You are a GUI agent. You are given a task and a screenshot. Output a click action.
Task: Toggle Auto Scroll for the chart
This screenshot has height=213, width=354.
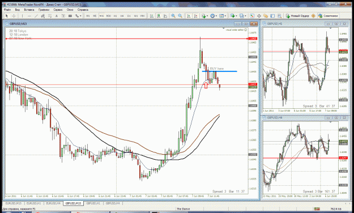click(188, 16)
